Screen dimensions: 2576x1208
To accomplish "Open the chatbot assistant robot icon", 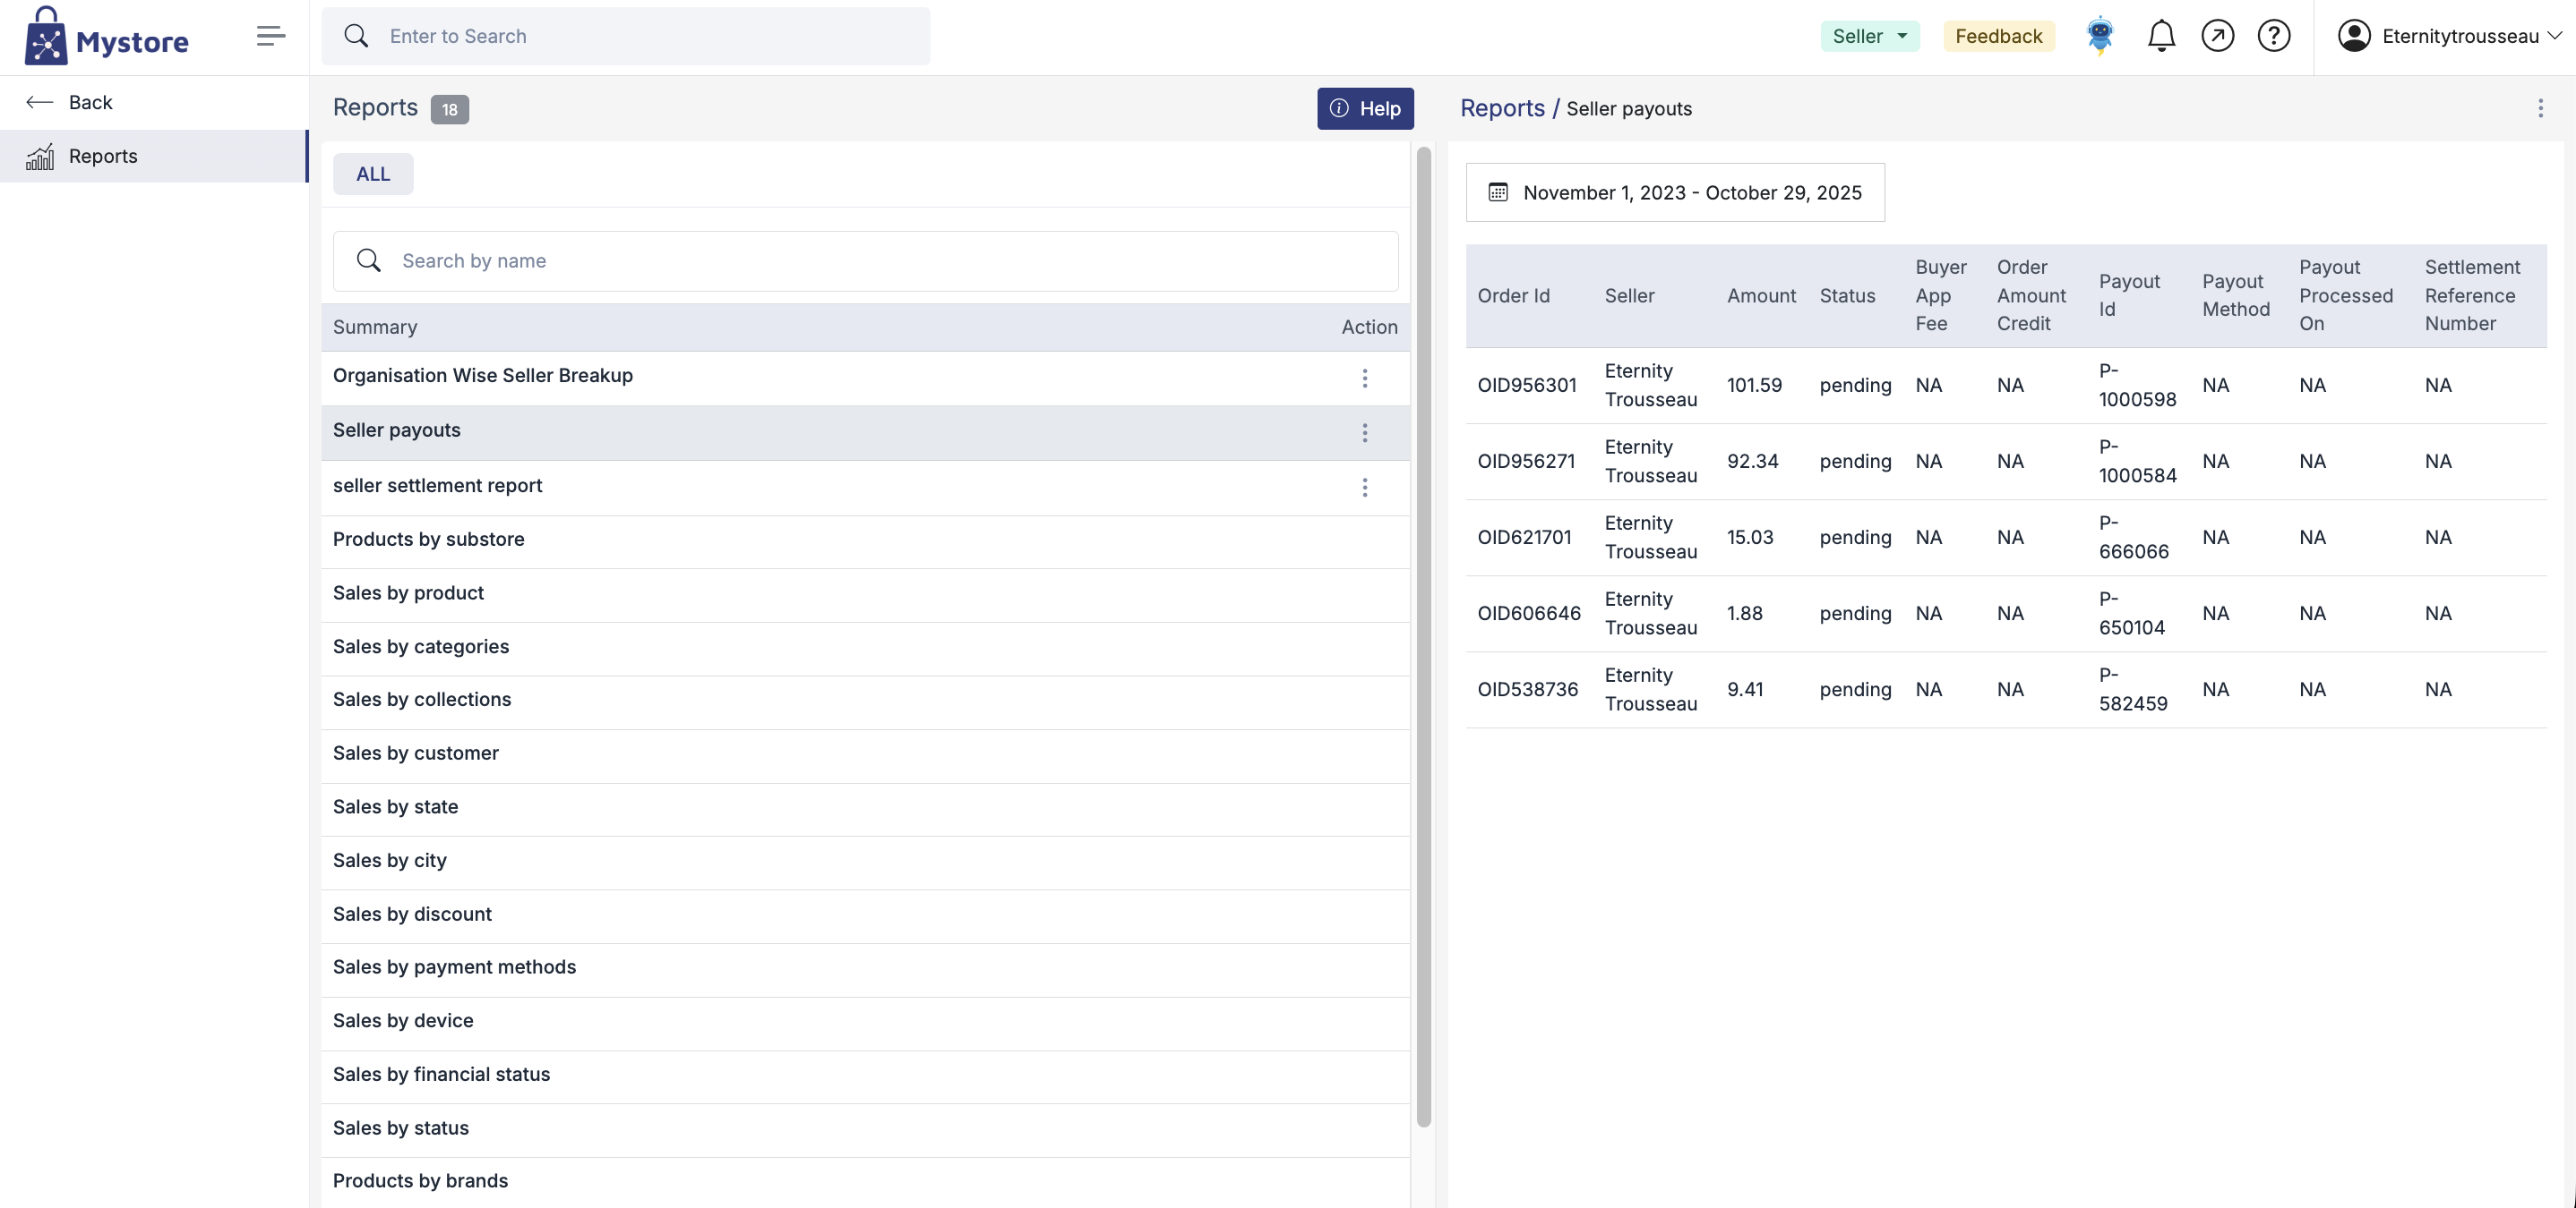I will [x=2099, y=37].
